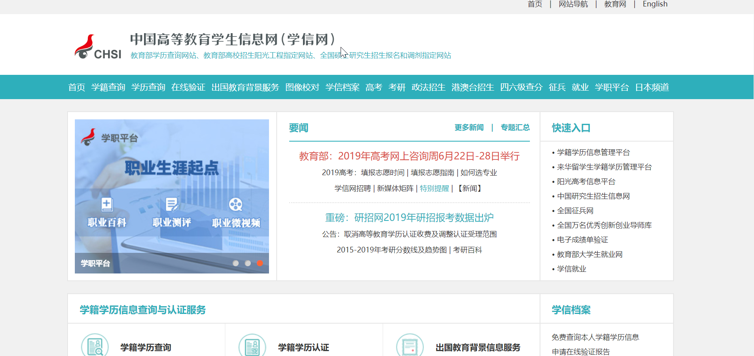Open 2015-2019年考研分数线及趋势图 link
This screenshot has width=754, height=356.
point(392,250)
